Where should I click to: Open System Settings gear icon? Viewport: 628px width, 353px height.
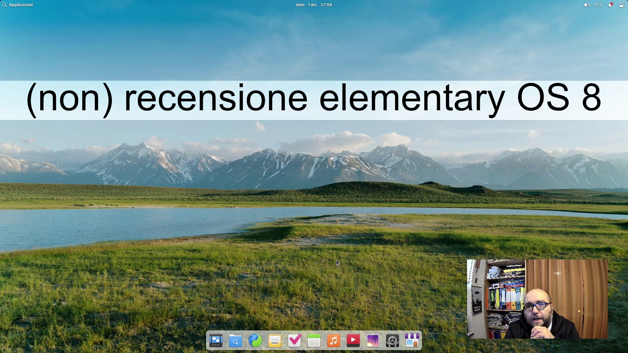[x=392, y=341]
